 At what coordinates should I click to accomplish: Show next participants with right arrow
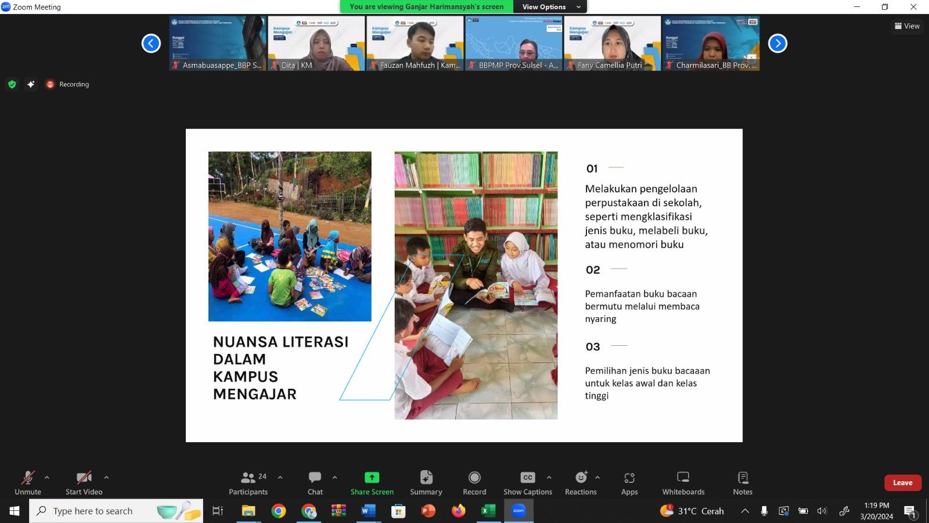(777, 44)
